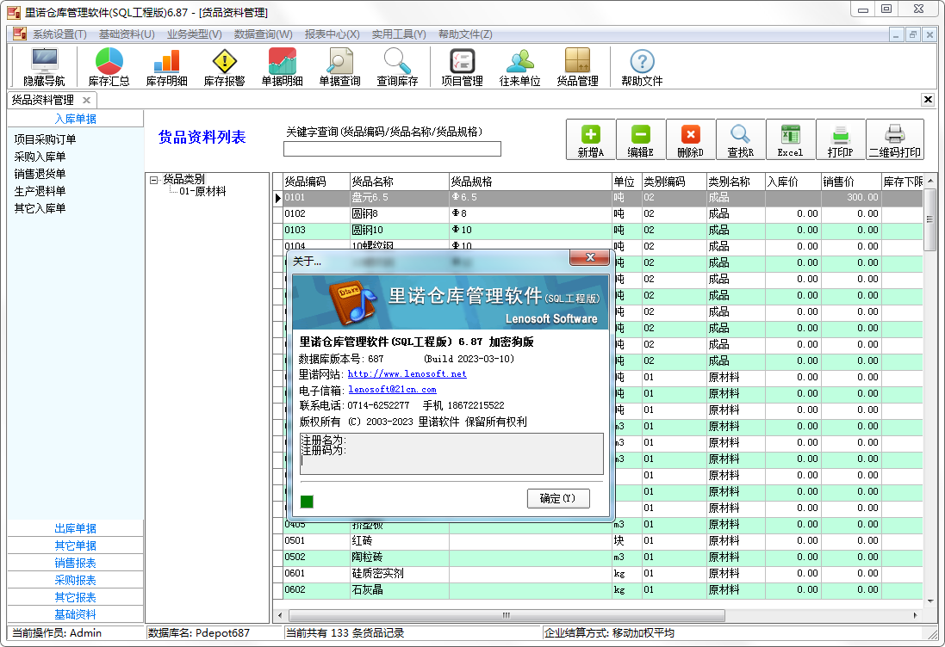The width and height of the screenshot is (945, 647).
Task: Sort by 货品编码 column header
Action: (x=316, y=182)
